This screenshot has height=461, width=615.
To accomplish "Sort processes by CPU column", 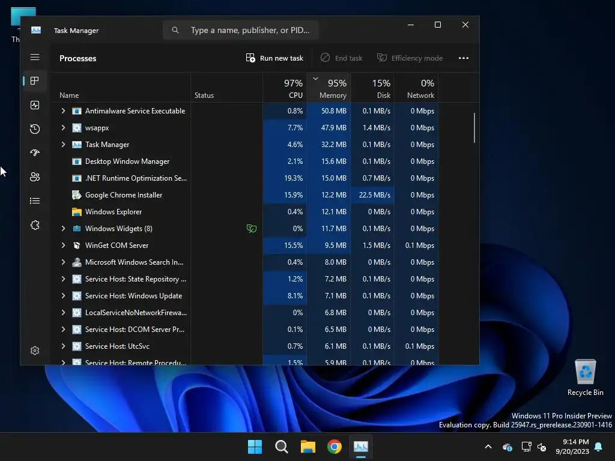I will coord(285,88).
